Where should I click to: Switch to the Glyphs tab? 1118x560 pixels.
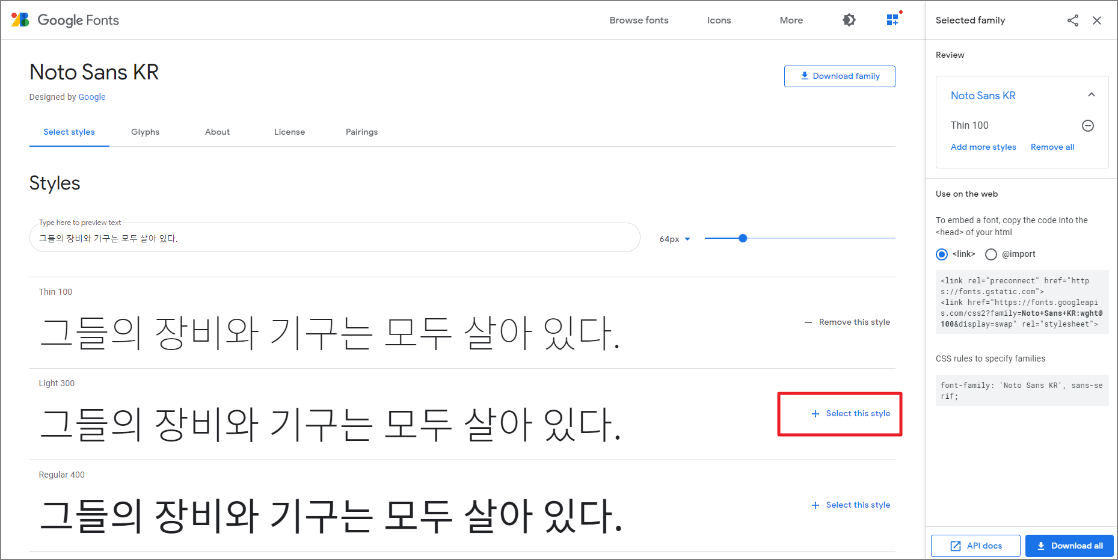coord(145,132)
